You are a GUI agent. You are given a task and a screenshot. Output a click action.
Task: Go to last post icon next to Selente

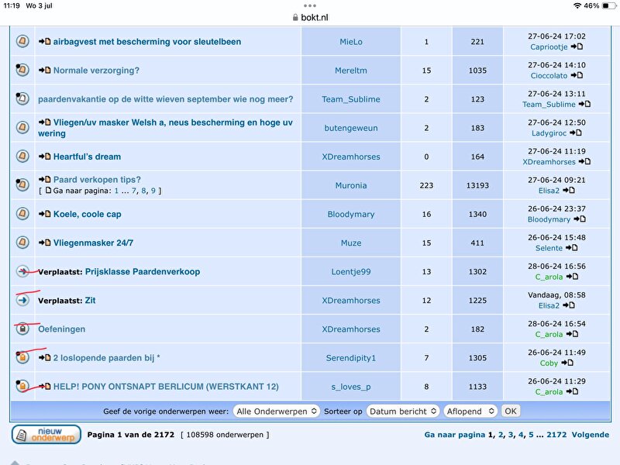571,248
